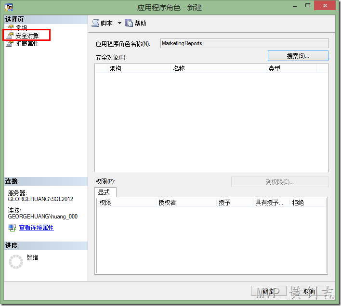The height and width of the screenshot is (306, 341).
Task: Maximize the application role dialog
Action: click(308, 6)
